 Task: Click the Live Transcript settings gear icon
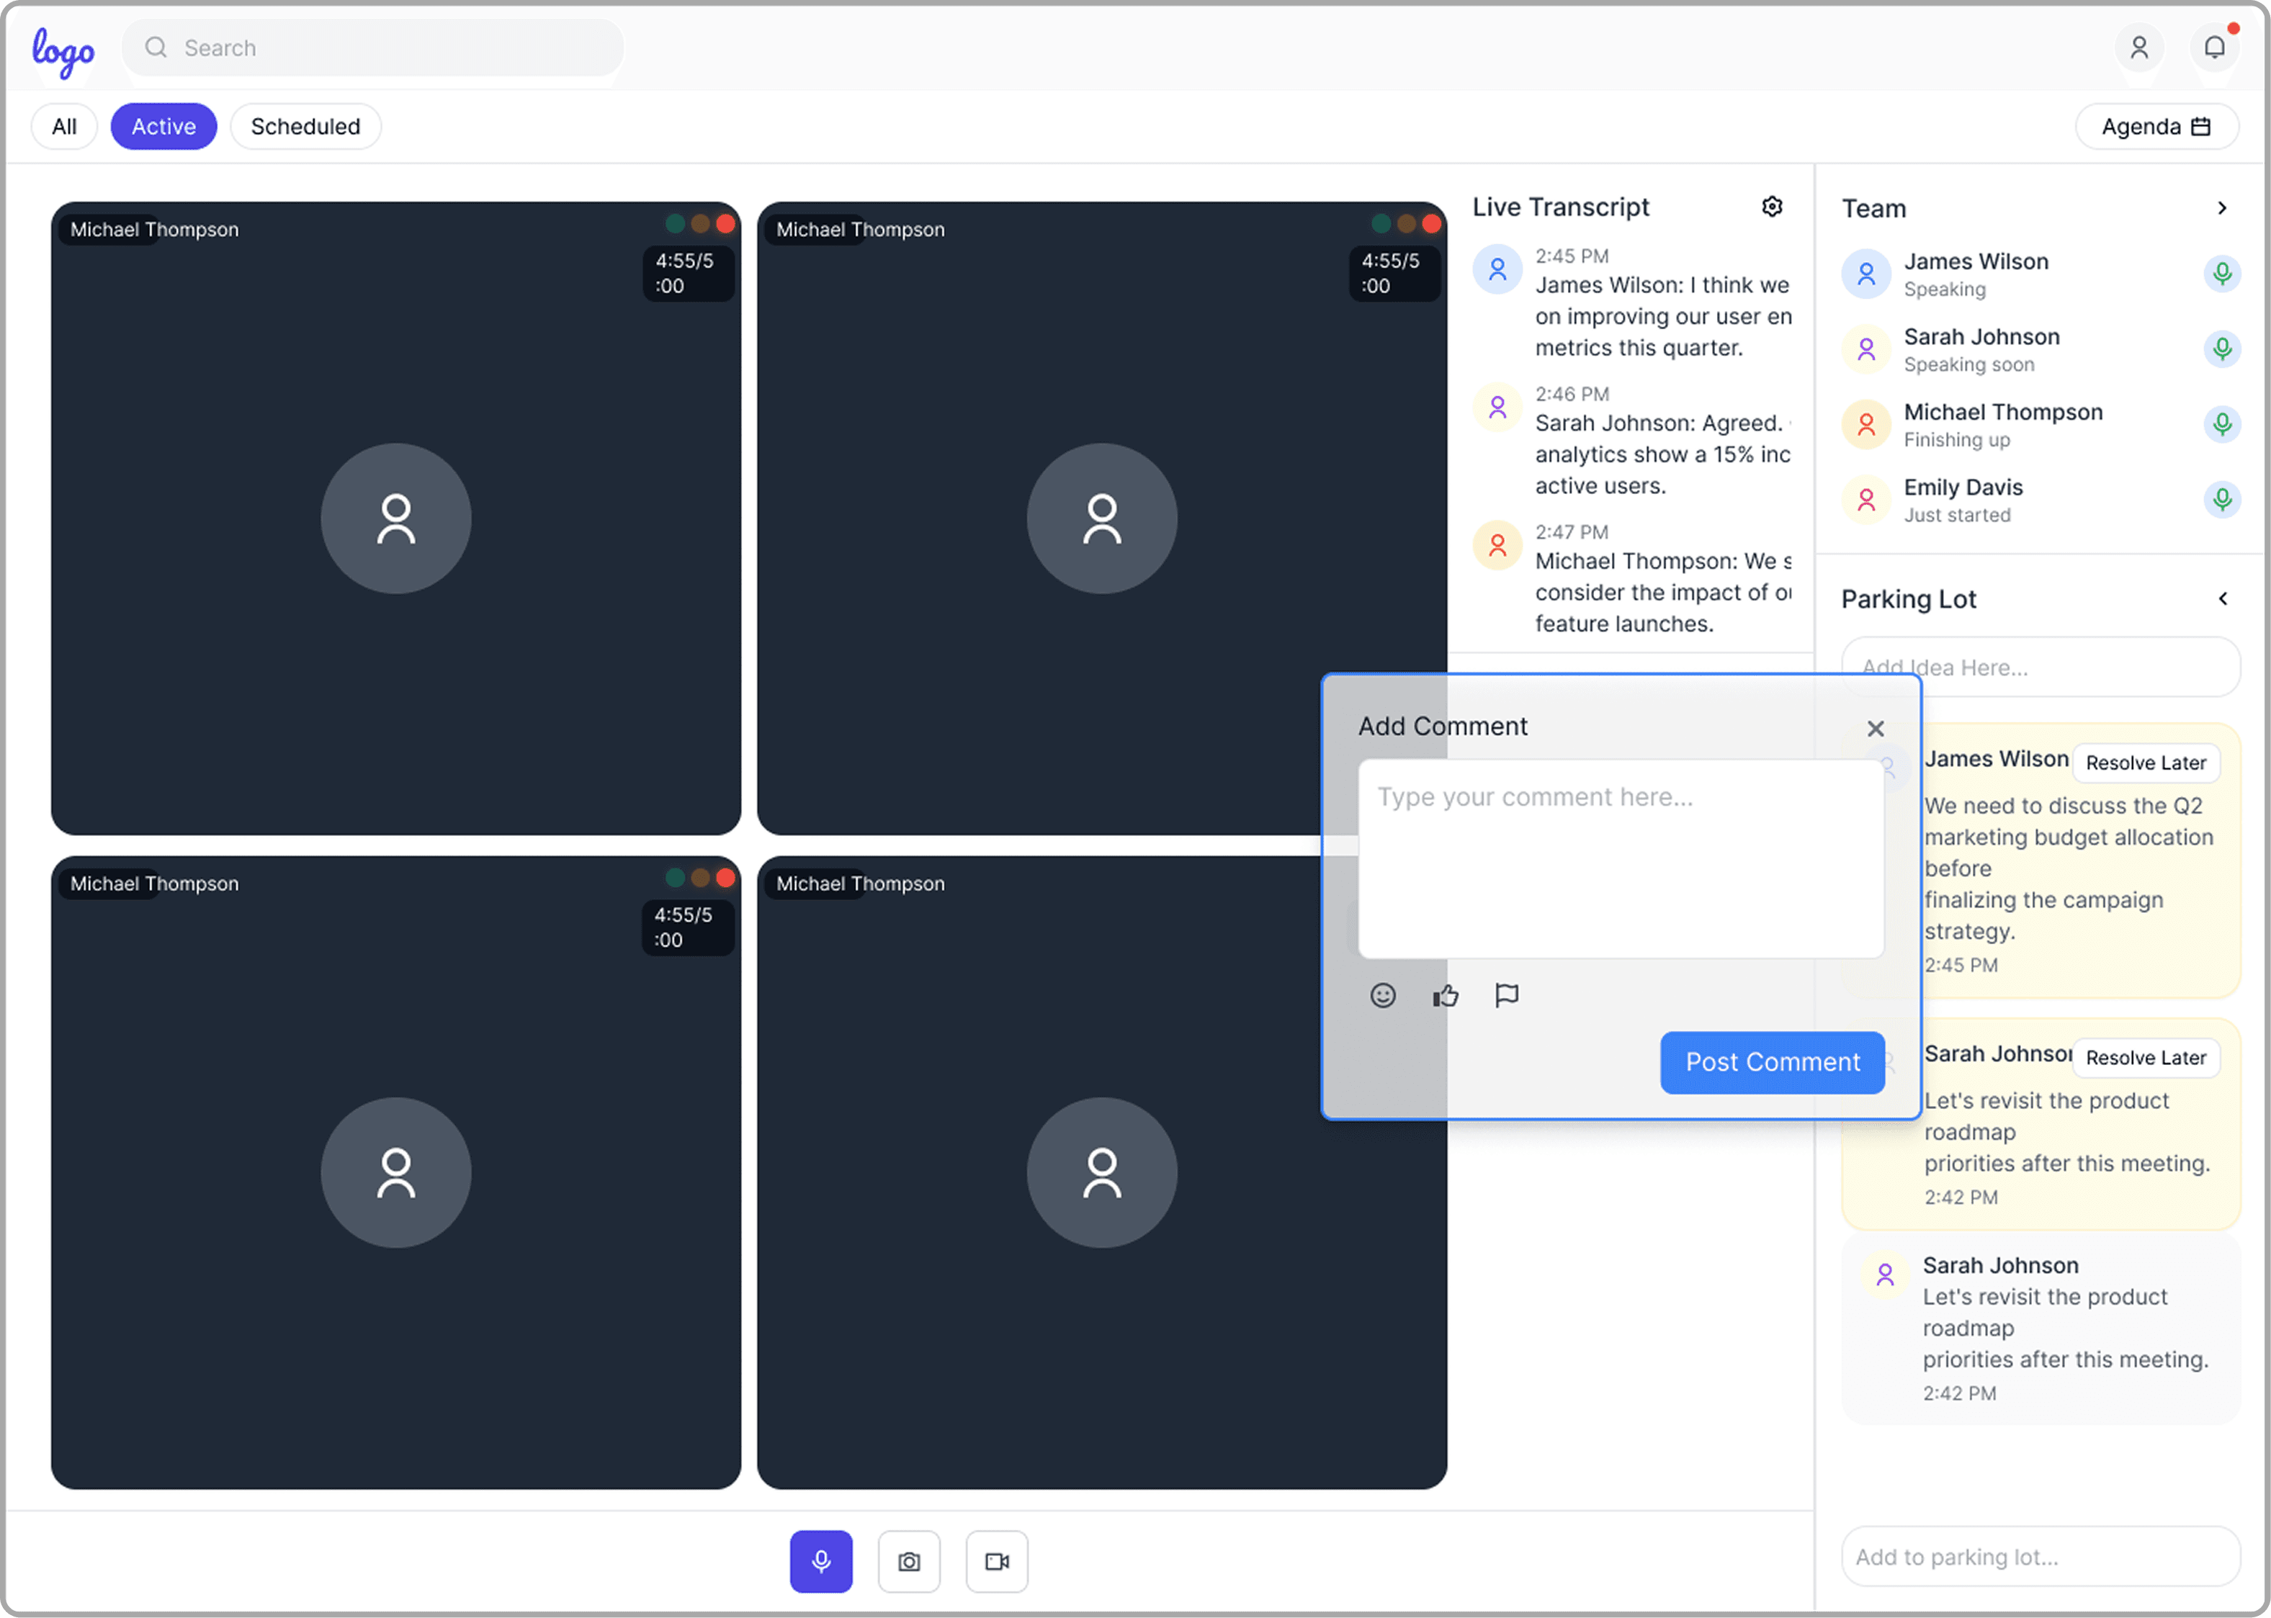(1772, 206)
